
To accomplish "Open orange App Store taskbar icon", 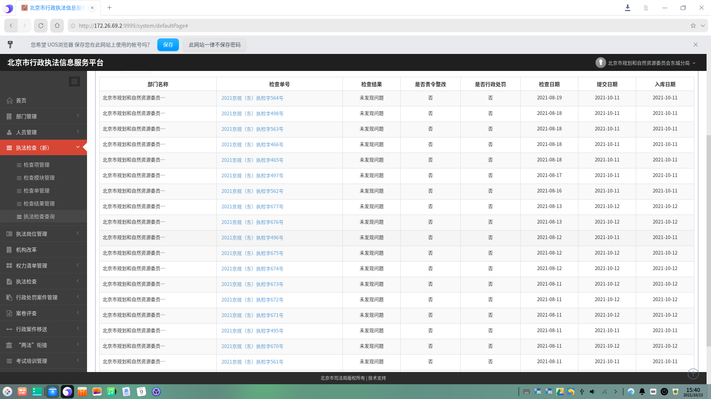I will [x=82, y=392].
